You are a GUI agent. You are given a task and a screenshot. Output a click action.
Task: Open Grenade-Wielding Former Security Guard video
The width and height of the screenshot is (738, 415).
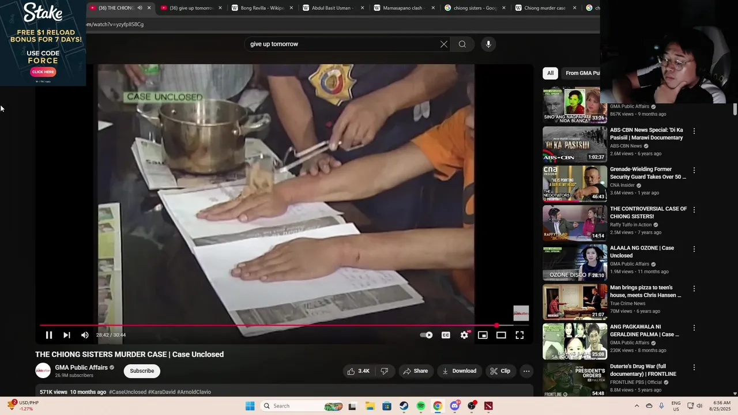click(648, 173)
